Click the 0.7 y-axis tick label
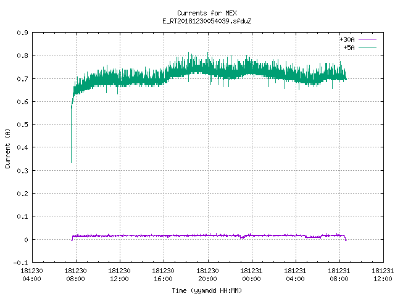Viewport: 395px width, 296px height. [x=22, y=79]
